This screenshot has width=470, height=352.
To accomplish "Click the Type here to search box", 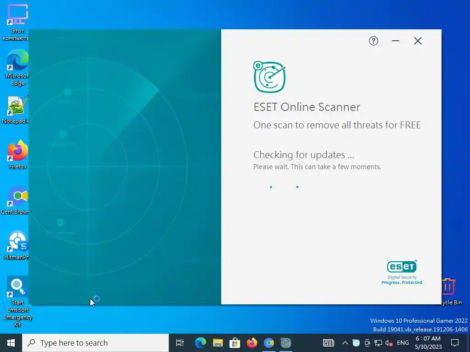I will (x=95, y=343).
